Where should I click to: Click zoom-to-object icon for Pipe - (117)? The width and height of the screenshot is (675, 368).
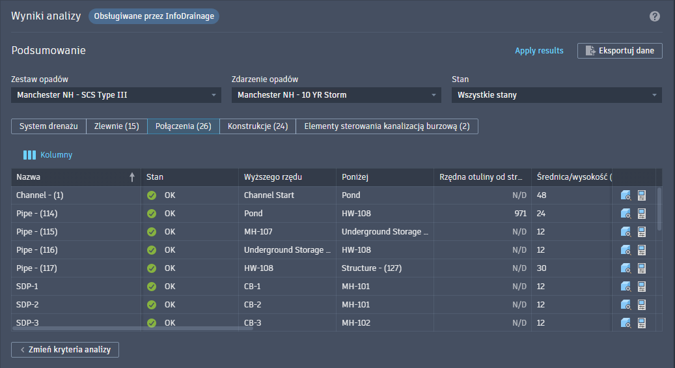tap(626, 268)
